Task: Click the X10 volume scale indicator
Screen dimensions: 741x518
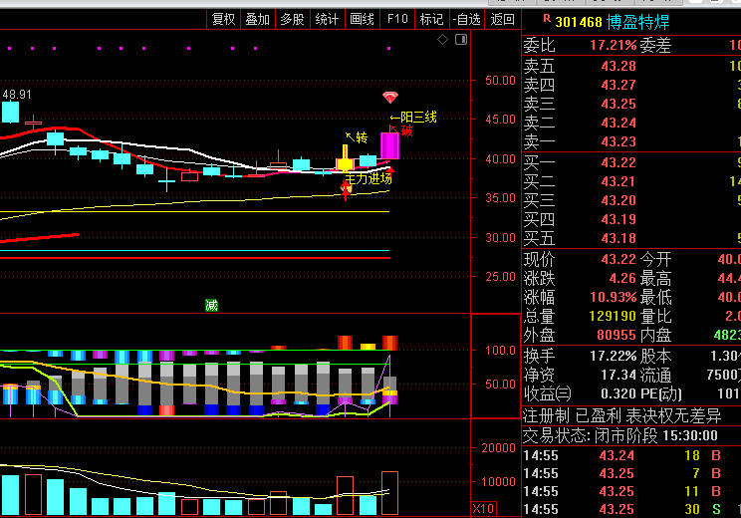Action: coord(483,508)
